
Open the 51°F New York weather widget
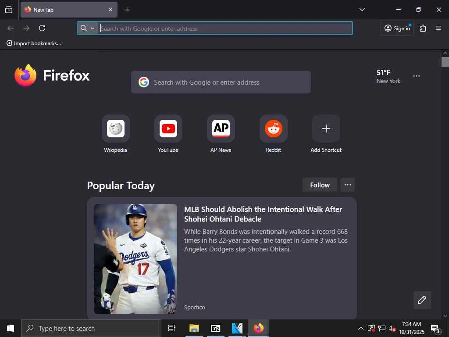[388, 76]
